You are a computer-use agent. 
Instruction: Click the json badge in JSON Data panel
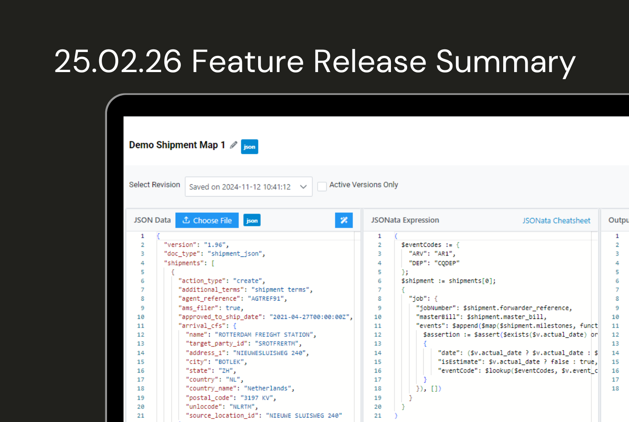[252, 221]
